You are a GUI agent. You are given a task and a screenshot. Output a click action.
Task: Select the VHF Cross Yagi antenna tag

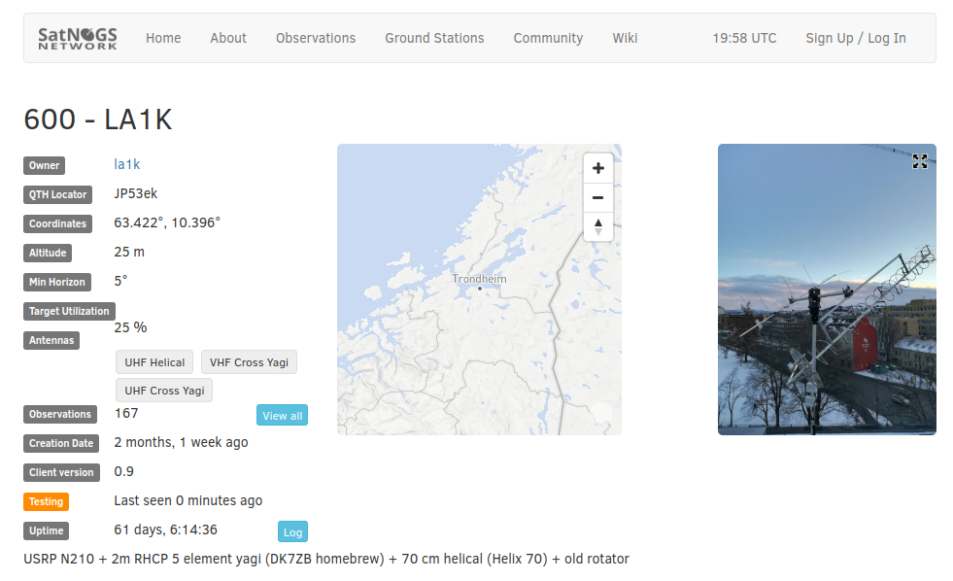(x=249, y=362)
